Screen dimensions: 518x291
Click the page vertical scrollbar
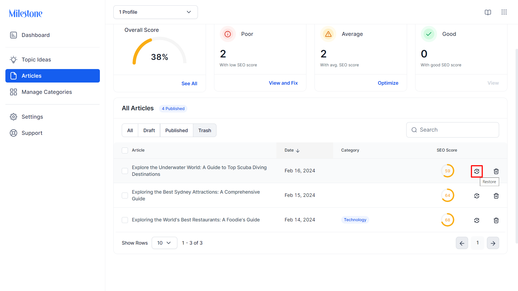tap(516, 146)
